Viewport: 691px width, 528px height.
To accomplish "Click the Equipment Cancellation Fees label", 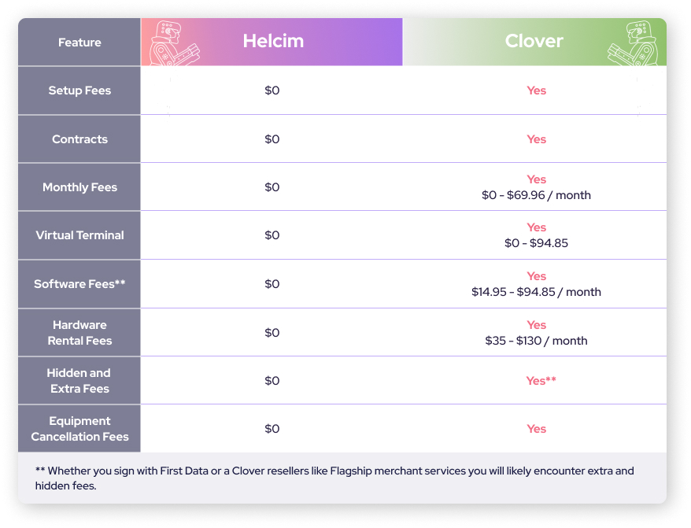I will coord(79,429).
